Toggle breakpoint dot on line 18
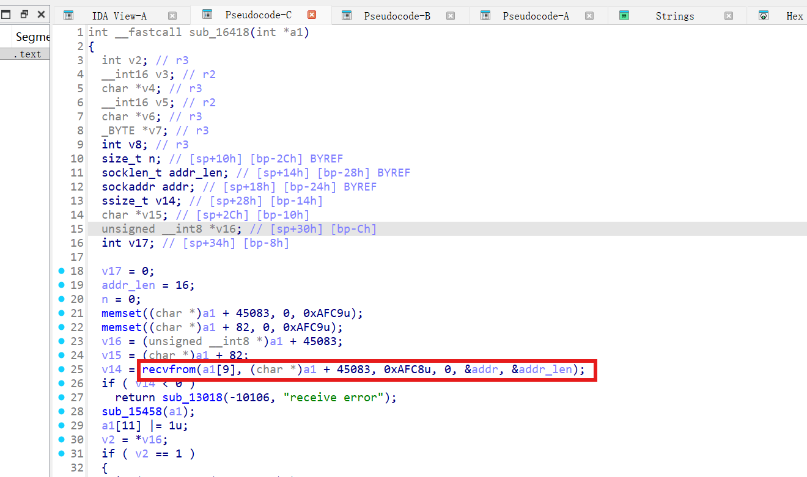Screen dimensions: 807x477 61,271
